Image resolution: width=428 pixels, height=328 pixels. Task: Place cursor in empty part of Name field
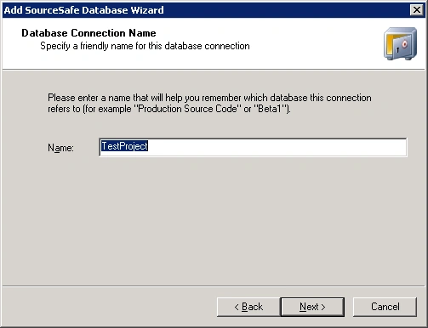[277, 147]
